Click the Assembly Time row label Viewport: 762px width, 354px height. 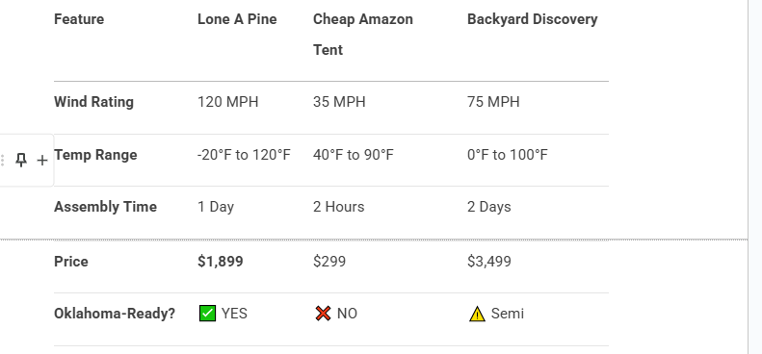click(105, 207)
